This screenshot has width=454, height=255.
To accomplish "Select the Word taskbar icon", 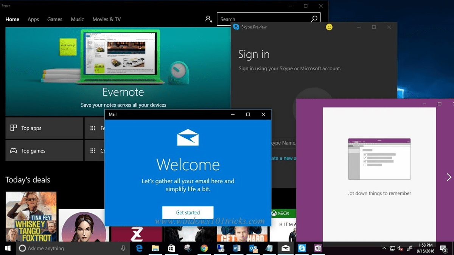I will (236, 248).
